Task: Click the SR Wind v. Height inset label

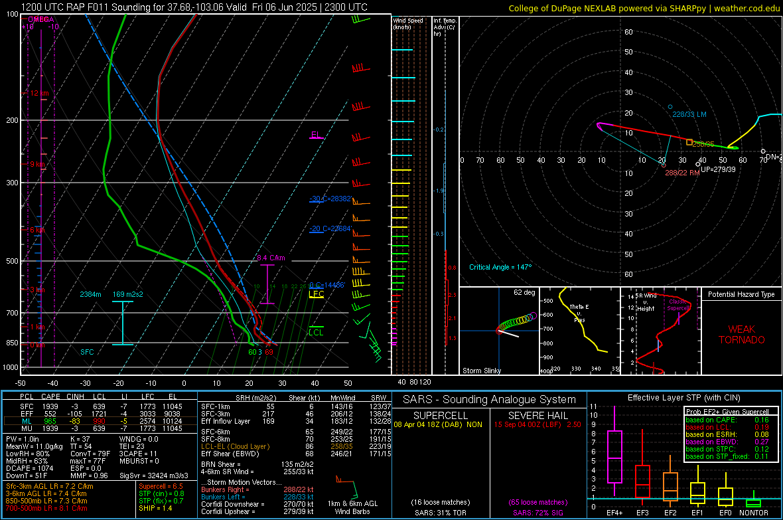Action: coord(646,302)
